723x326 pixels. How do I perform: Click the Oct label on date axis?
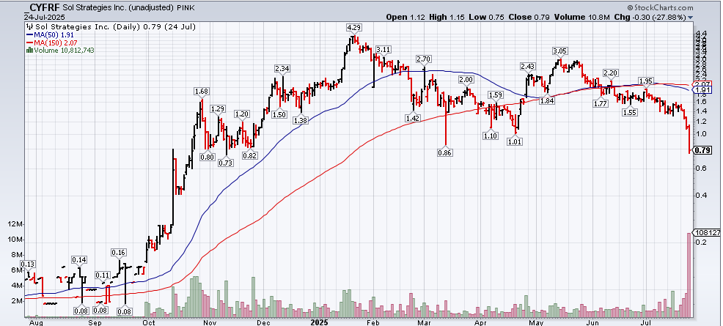point(149,321)
